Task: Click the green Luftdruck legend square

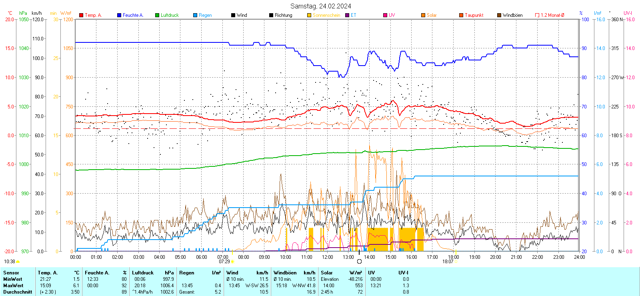Action: tap(157, 15)
